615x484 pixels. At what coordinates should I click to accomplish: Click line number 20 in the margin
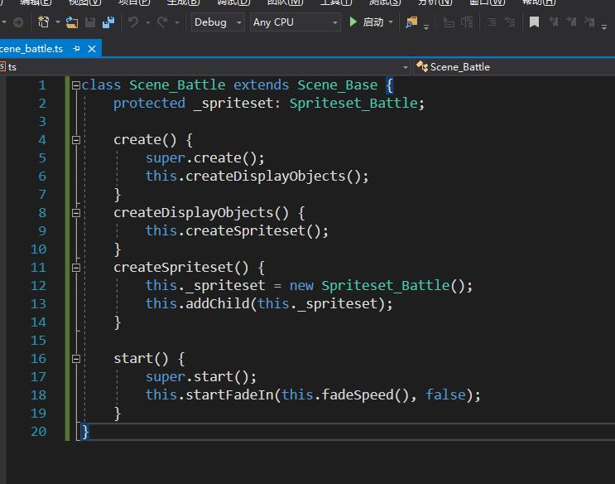[38, 431]
